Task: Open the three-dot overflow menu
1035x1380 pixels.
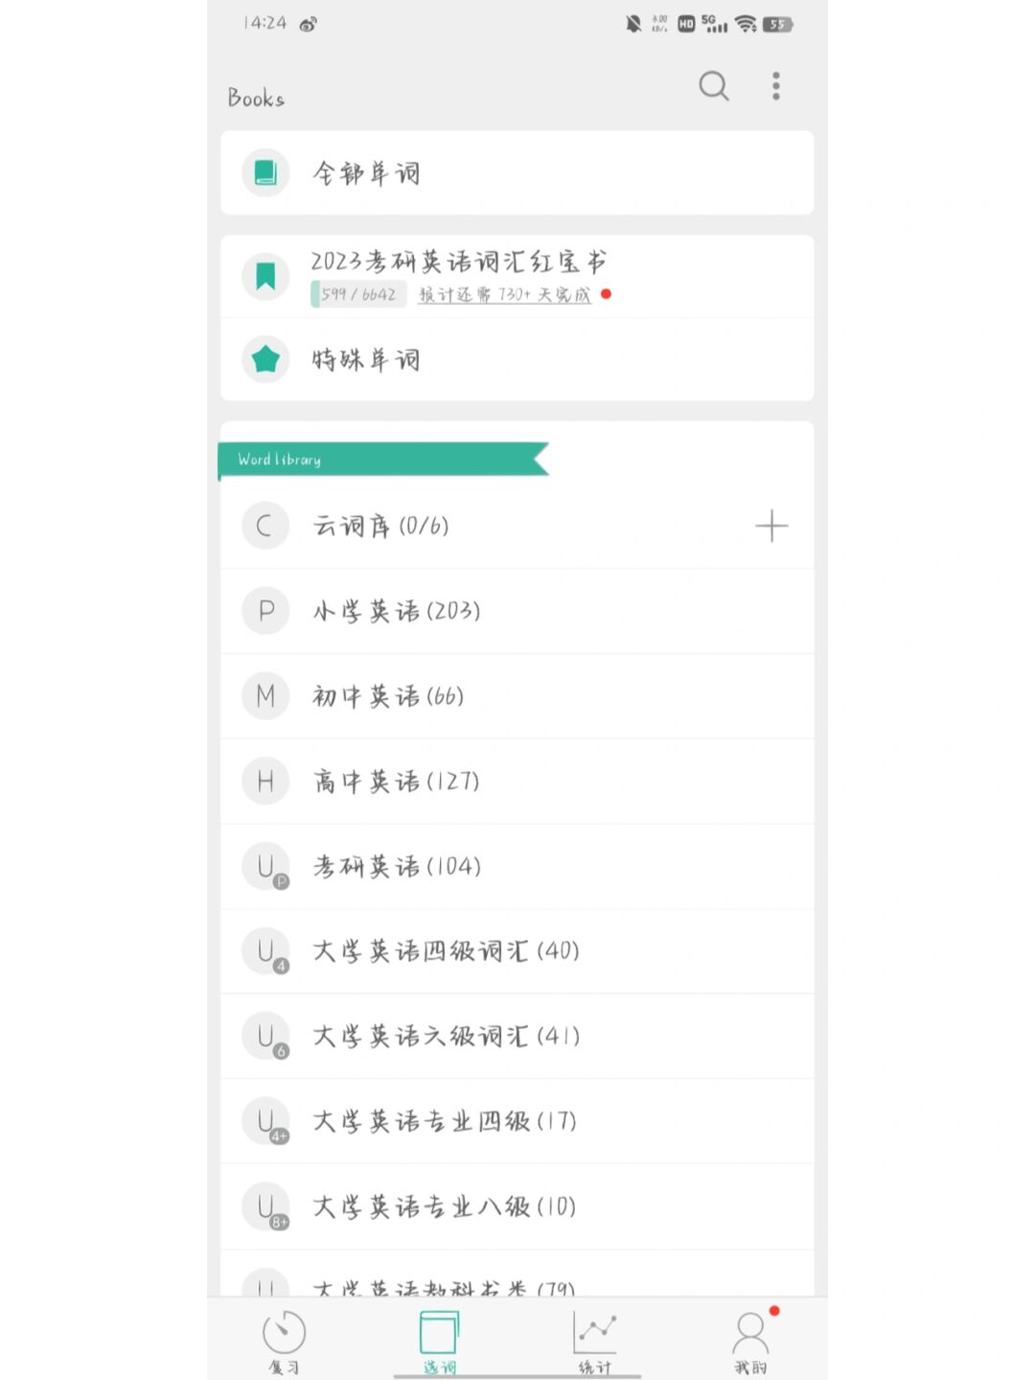Action: pyautogui.click(x=776, y=86)
